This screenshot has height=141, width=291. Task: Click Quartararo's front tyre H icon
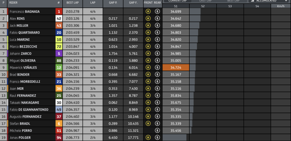coord(148,32)
